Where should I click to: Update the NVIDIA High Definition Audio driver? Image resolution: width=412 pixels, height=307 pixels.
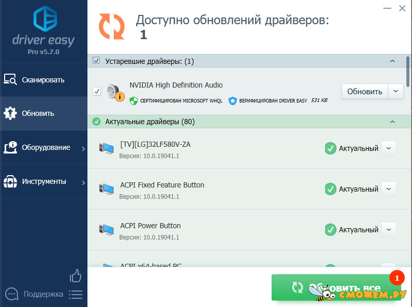365,91
